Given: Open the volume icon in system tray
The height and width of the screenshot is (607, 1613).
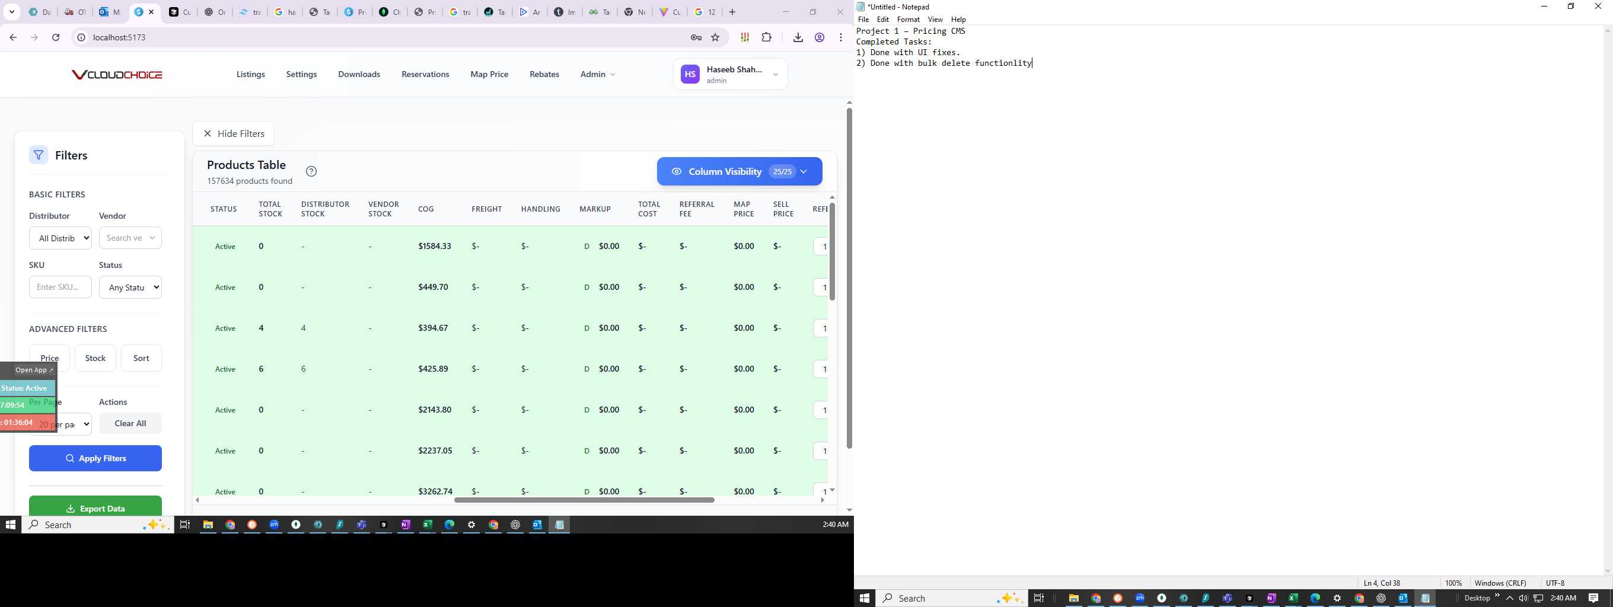Looking at the screenshot, I should tap(1523, 598).
